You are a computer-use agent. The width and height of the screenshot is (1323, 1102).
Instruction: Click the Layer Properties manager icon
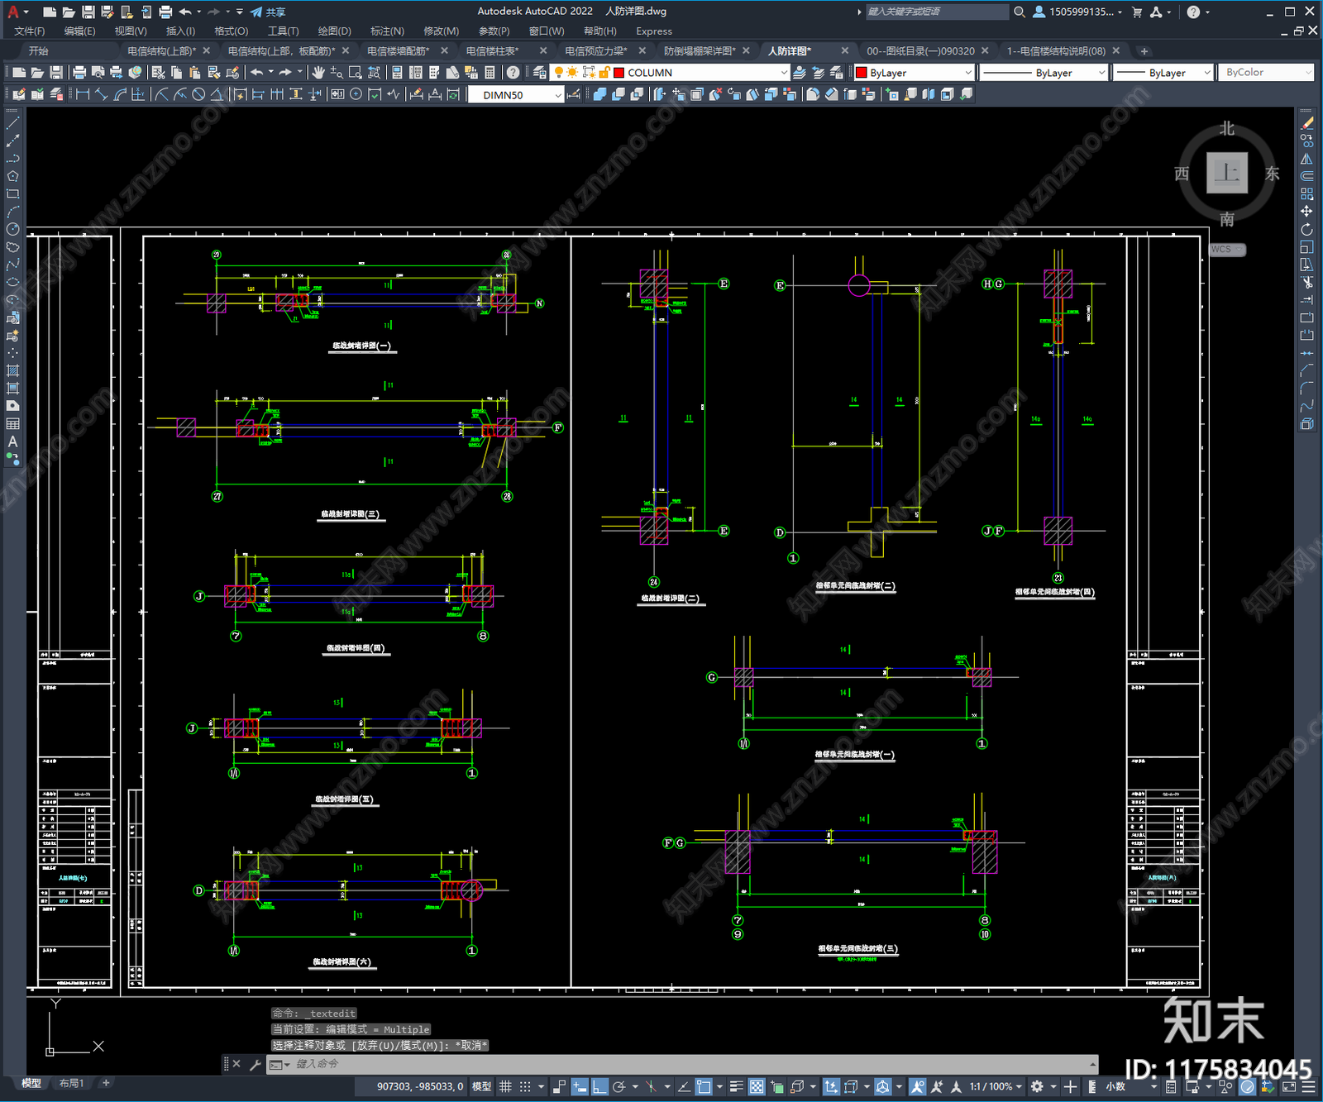click(540, 73)
